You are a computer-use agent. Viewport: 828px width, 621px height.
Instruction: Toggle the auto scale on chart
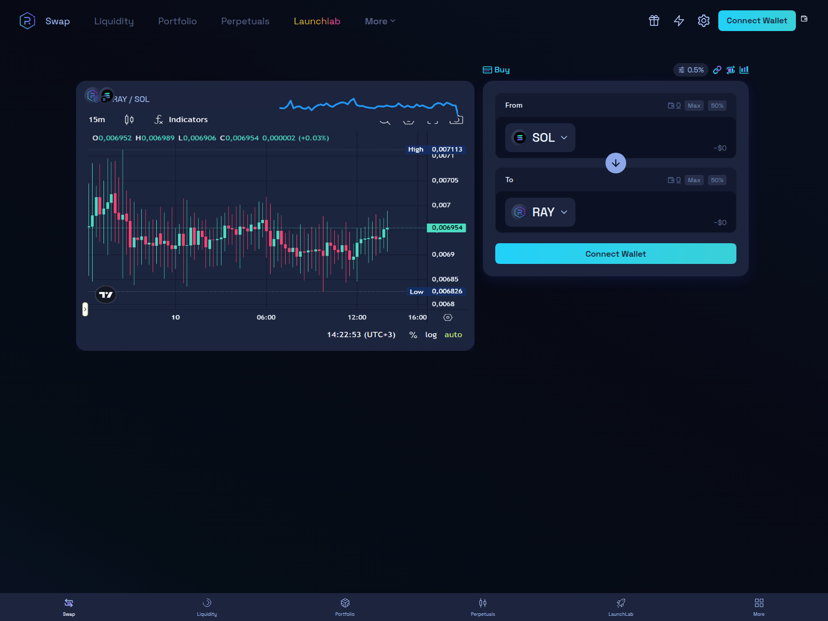(x=453, y=335)
